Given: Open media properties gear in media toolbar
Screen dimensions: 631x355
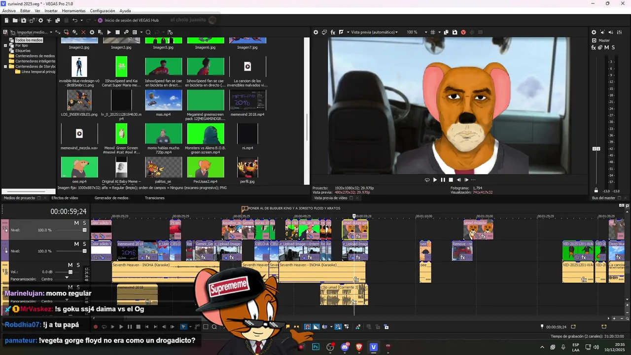Looking at the screenshot, I should tap(92, 32).
